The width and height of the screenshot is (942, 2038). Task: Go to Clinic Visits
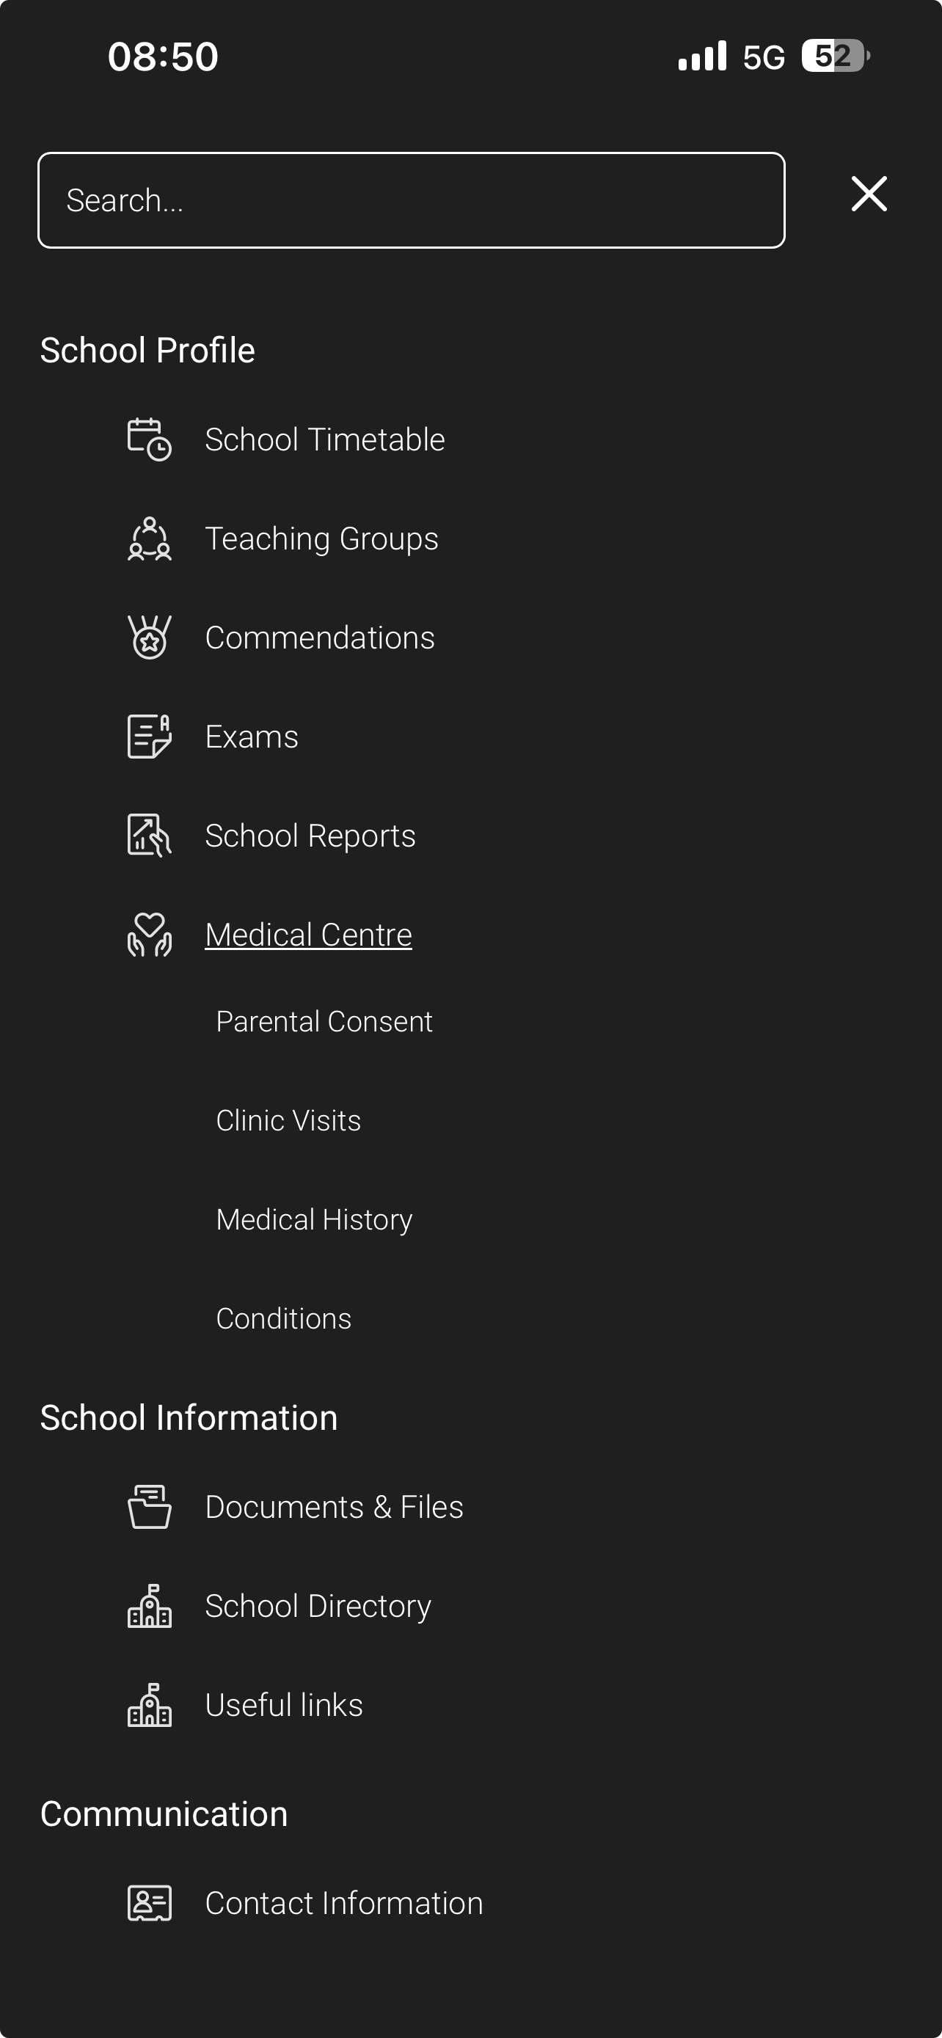coord(288,1120)
